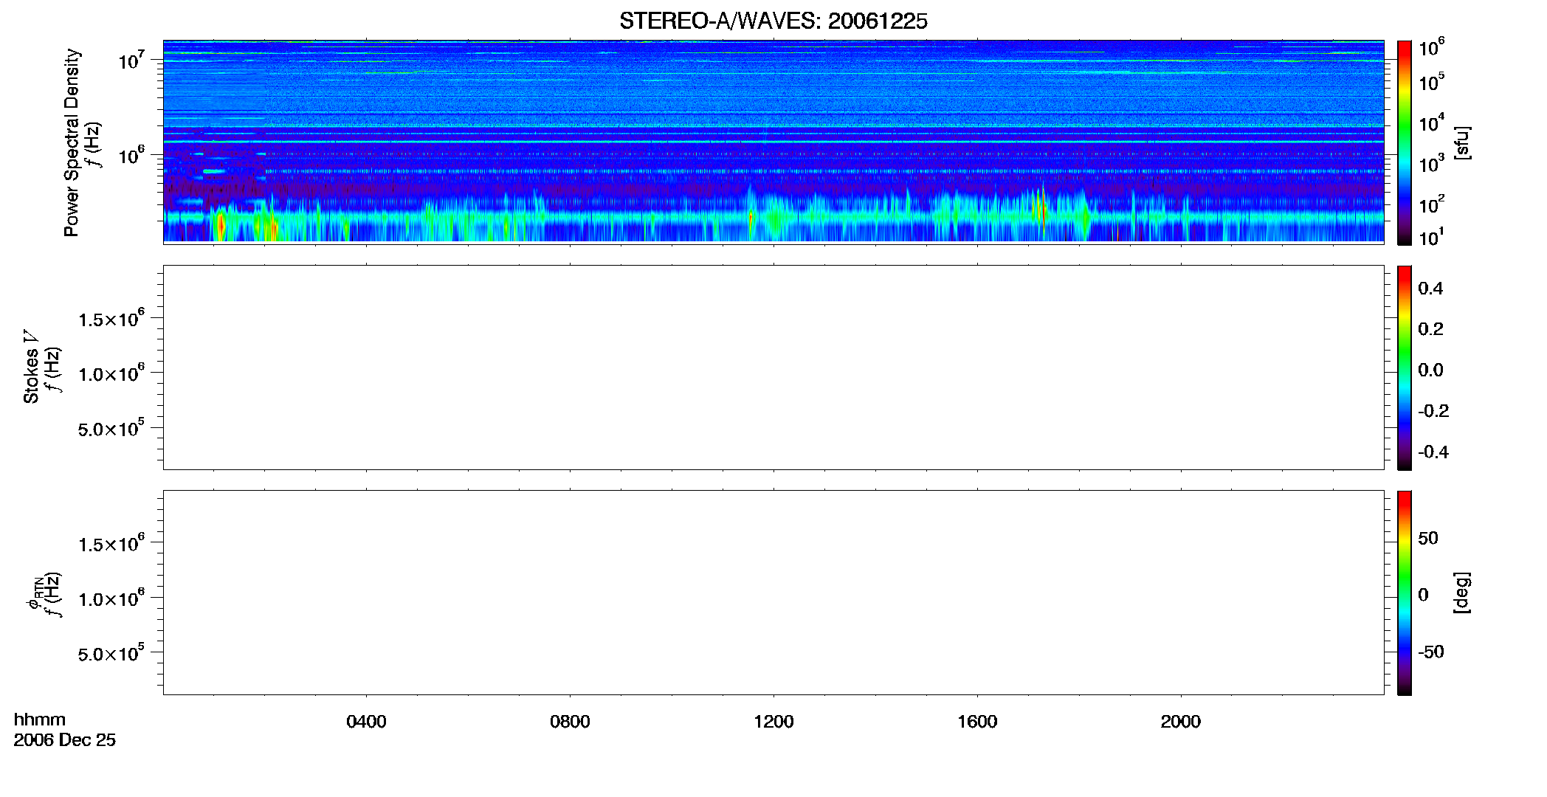Click the sfu intensity colorbar
1547x797 pixels.
click(1405, 142)
